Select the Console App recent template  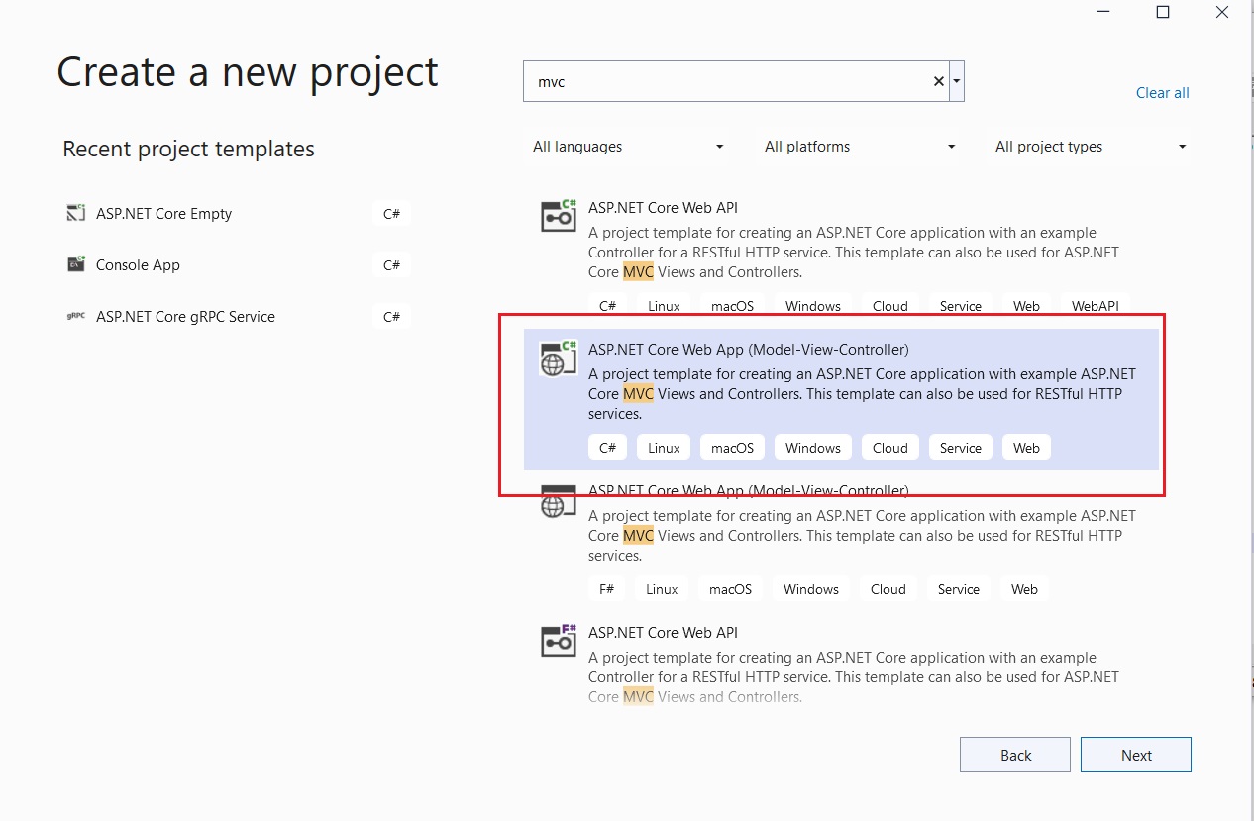tap(238, 264)
